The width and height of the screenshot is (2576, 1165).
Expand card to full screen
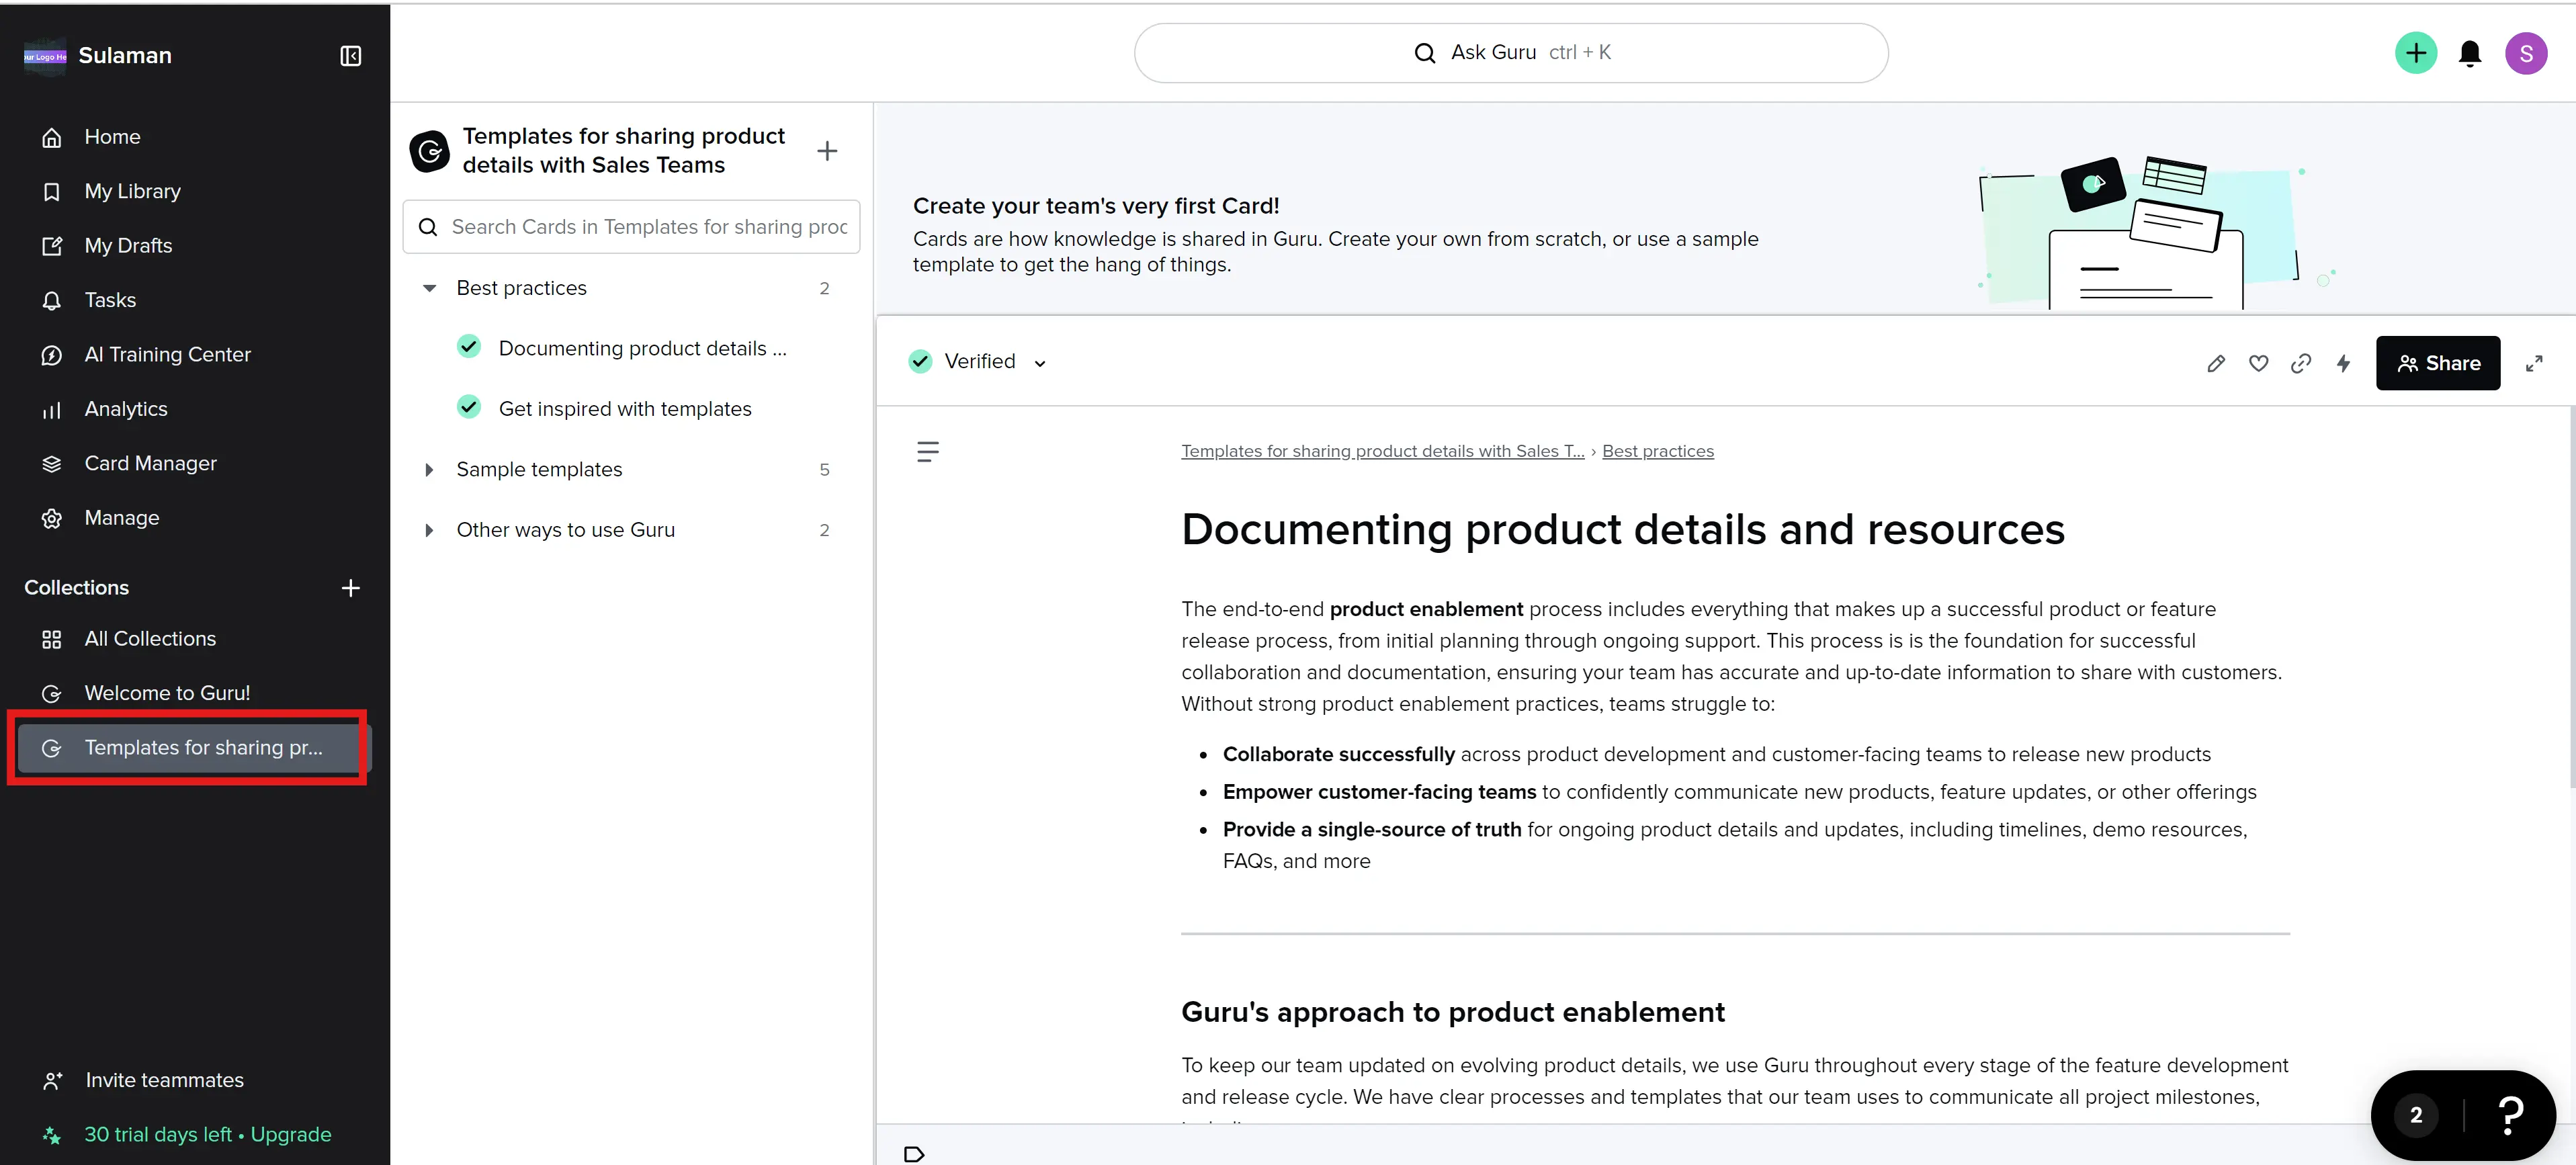[x=2533, y=363]
